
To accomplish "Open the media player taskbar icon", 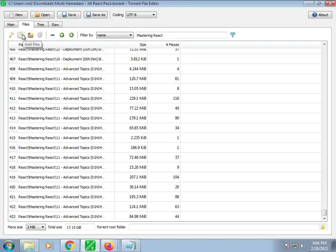I will [x=49, y=245].
